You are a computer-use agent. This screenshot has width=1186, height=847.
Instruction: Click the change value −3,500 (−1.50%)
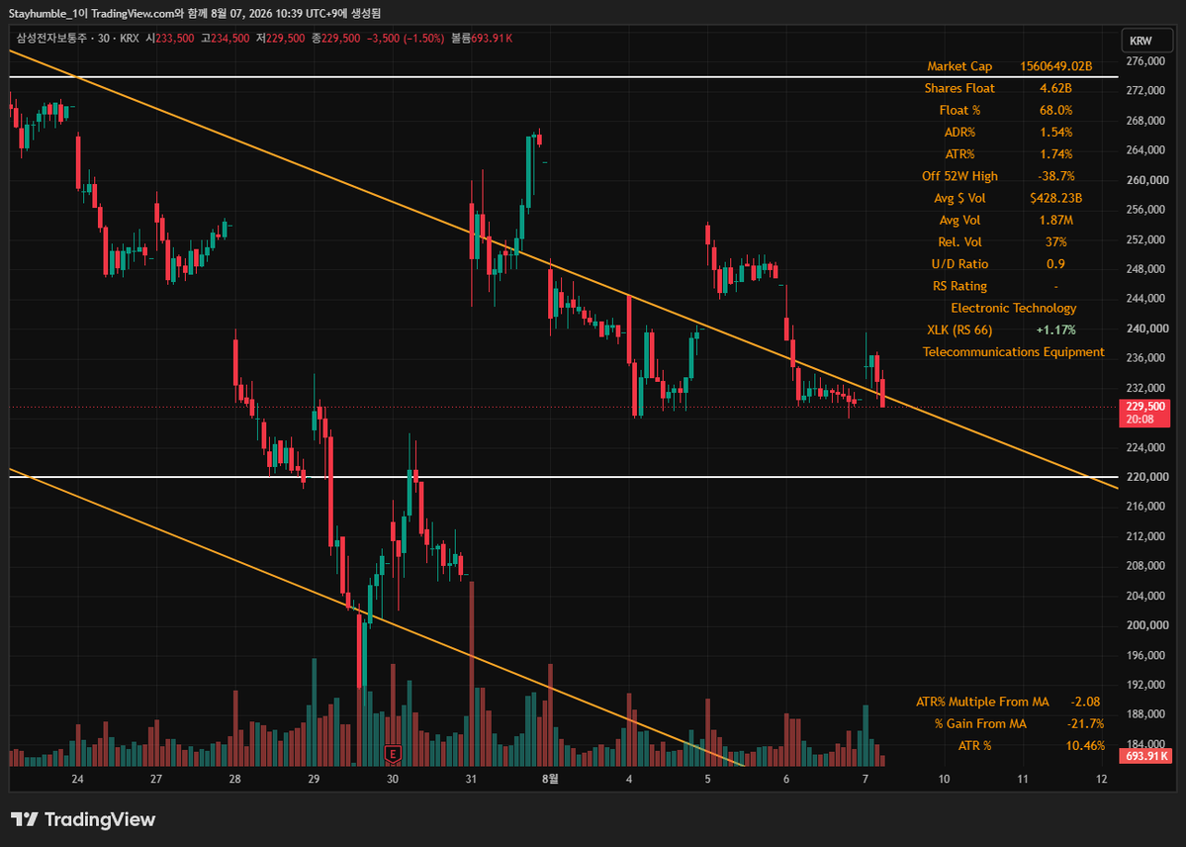(x=405, y=38)
